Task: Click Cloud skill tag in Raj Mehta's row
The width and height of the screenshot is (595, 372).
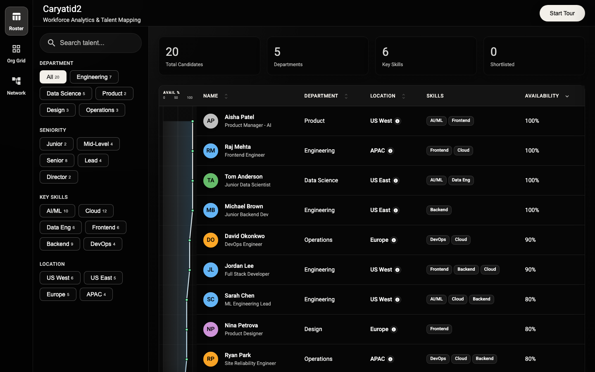Action: click(x=463, y=150)
